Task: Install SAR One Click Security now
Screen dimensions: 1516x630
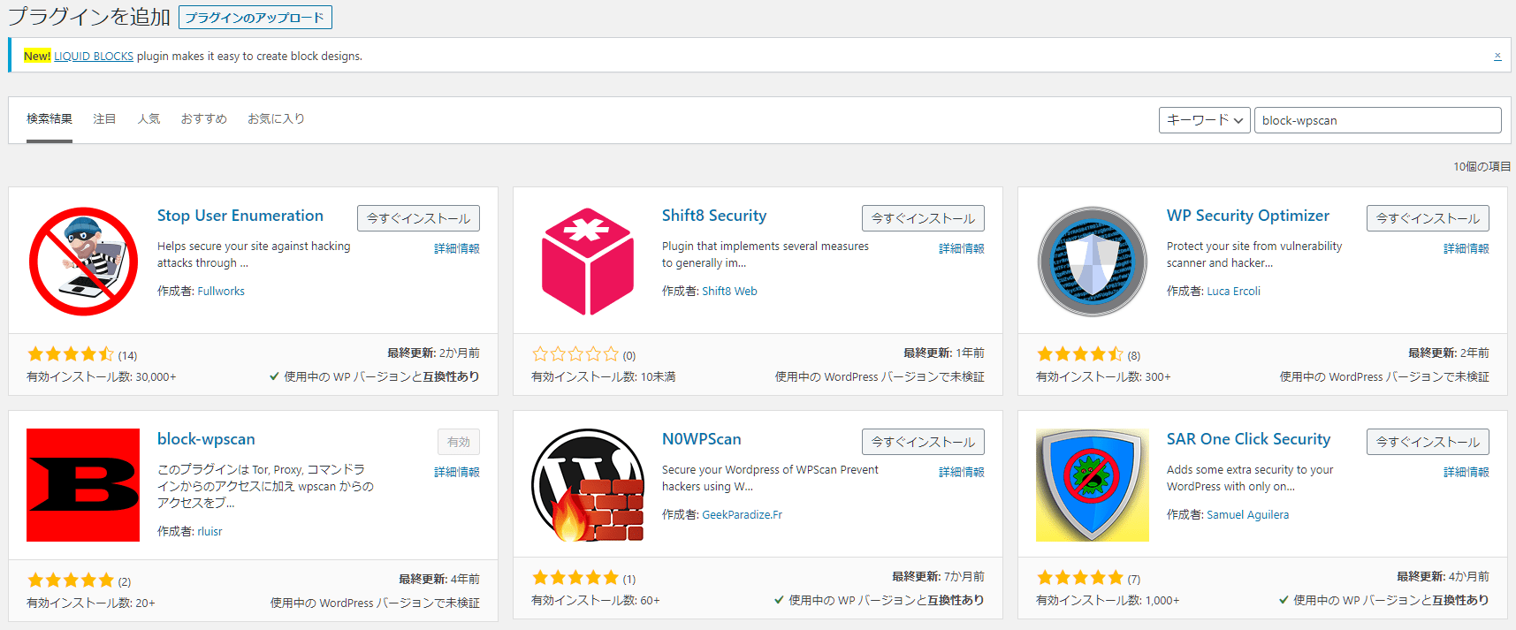Action: [1428, 442]
